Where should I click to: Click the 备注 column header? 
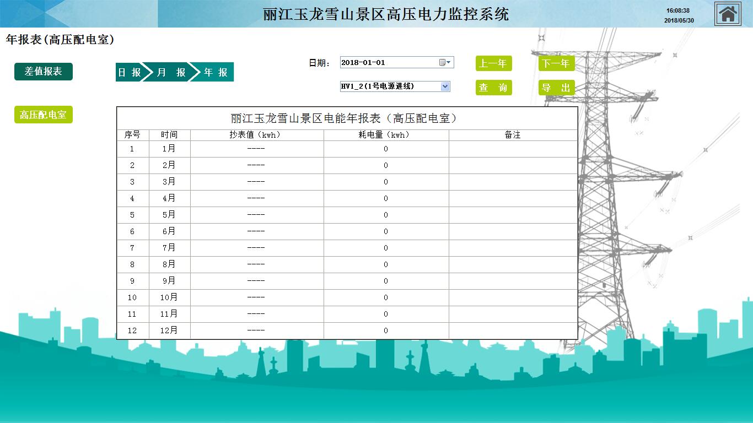513,135
